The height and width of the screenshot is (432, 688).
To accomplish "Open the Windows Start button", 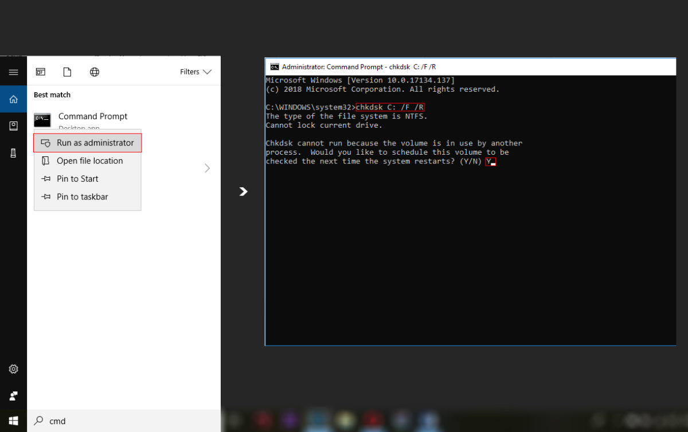I will [13, 421].
